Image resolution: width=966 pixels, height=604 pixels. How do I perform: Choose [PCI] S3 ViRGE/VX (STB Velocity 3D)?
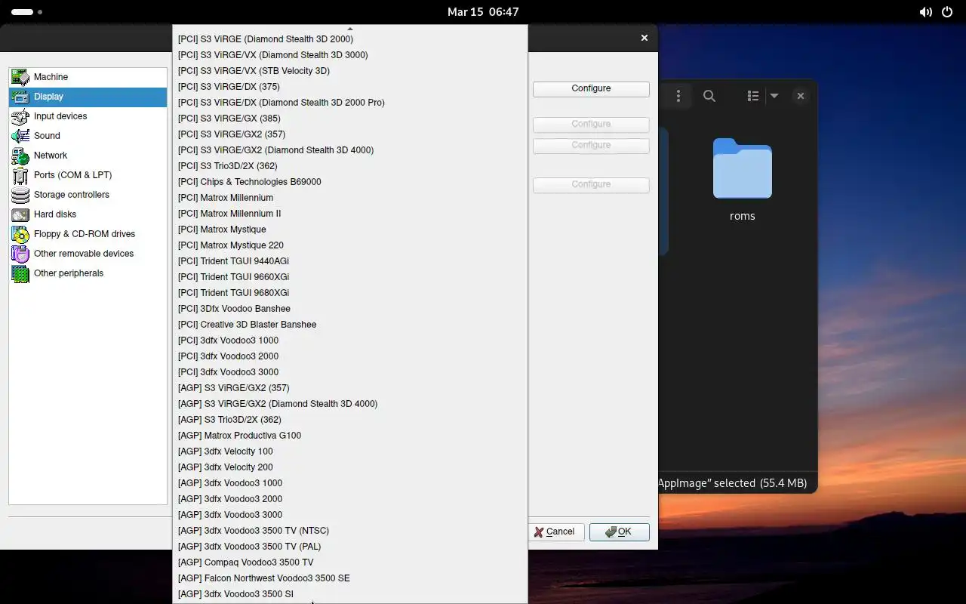349,71
